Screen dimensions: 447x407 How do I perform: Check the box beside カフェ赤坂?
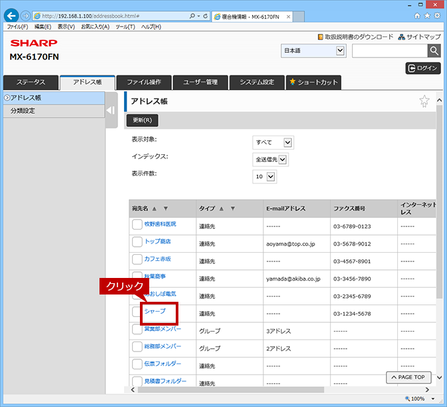[x=137, y=259]
